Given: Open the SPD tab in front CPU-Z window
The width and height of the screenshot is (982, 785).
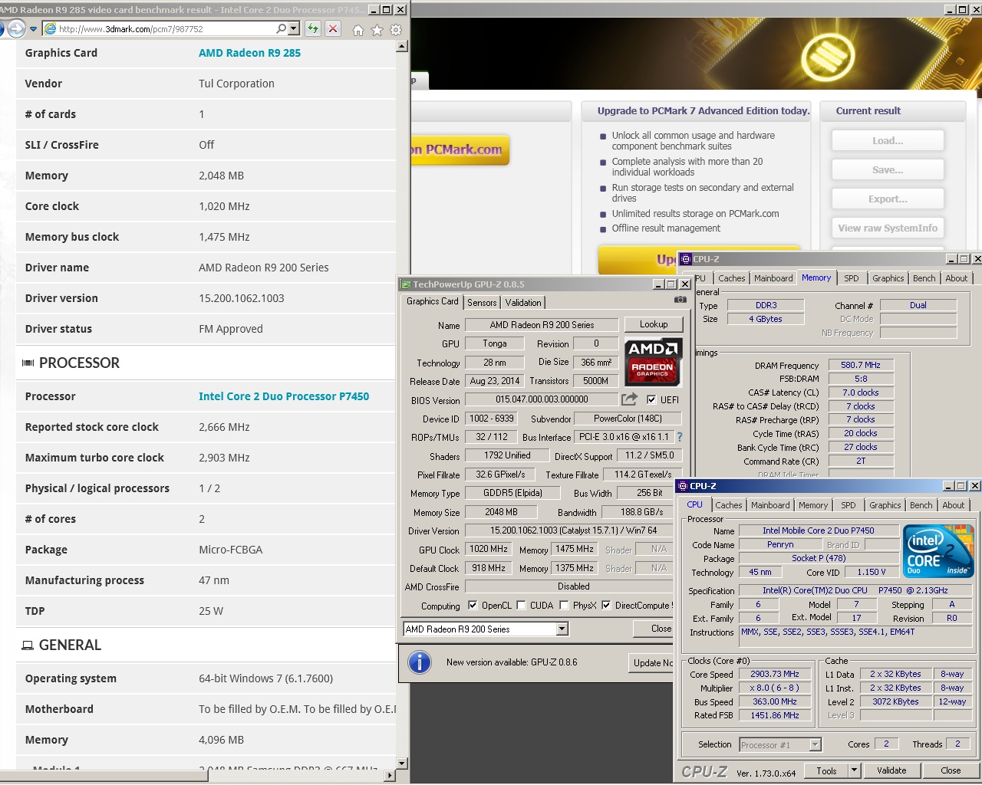Looking at the screenshot, I should point(849,505).
